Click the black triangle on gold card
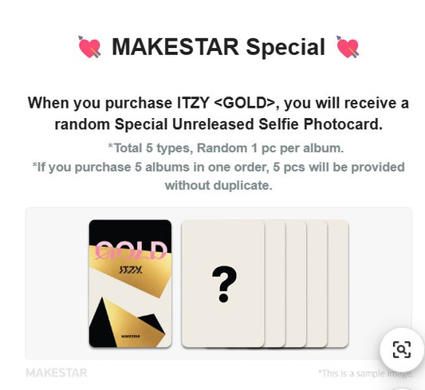425x390 pixels. tap(102, 324)
